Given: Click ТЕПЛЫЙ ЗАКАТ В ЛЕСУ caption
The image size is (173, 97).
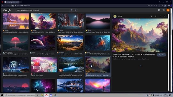Looking at the screenshot, I should (x=16, y=32).
